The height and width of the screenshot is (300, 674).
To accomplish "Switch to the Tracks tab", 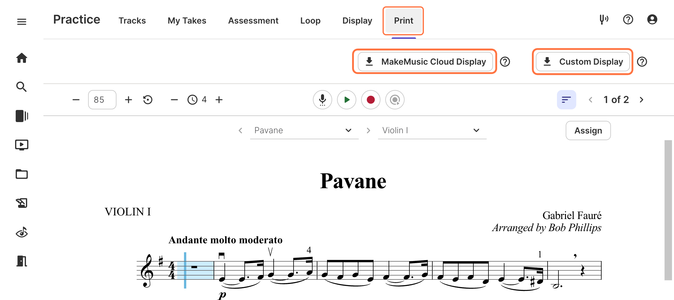I will pos(132,21).
